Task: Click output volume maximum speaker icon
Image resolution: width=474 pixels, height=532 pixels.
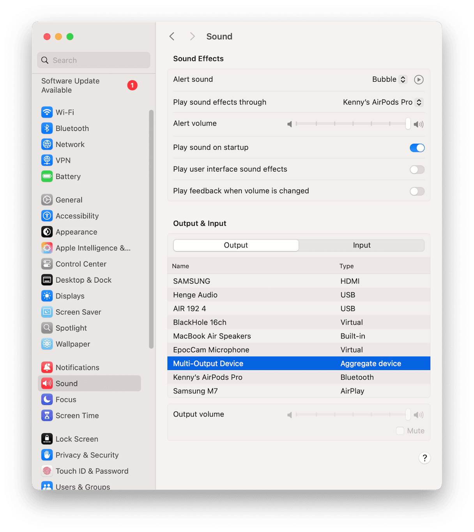Action: tap(419, 415)
